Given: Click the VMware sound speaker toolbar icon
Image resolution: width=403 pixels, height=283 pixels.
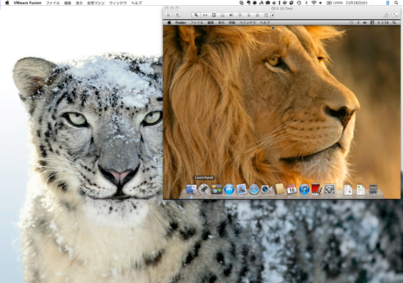Looking at the screenshot, I should (x=231, y=15).
